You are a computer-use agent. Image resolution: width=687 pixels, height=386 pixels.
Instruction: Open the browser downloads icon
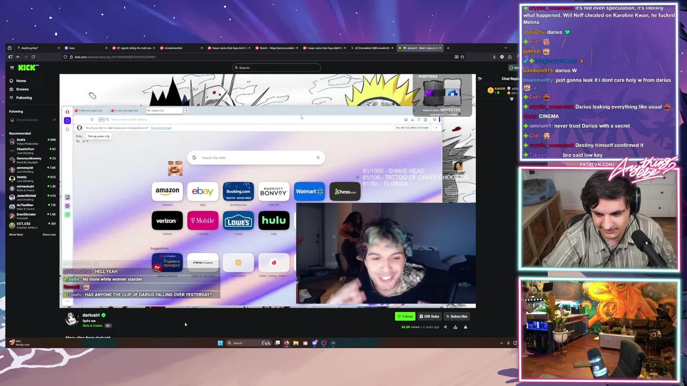coord(494,57)
